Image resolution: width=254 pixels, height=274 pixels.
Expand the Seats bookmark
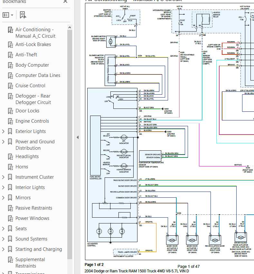tap(3, 229)
